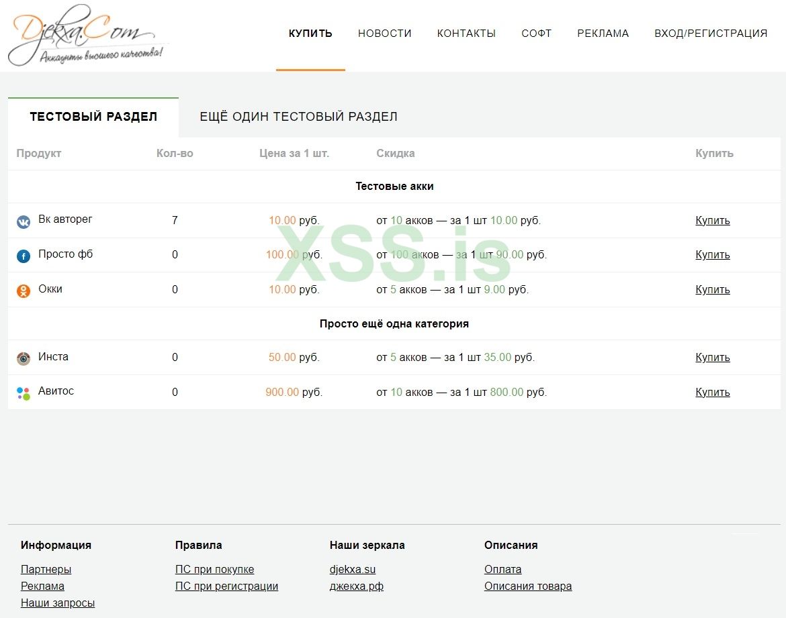Image resolution: width=786 pixels, height=618 pixels.
Task: Open ПС при покупке rules link
Action: click(214, 570)
